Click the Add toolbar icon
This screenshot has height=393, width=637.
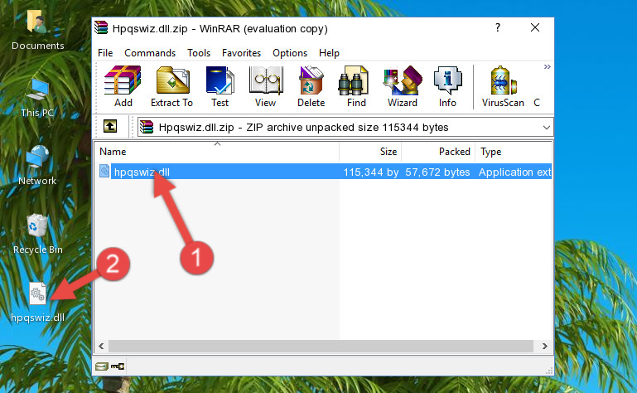click(x=123, y=86)
